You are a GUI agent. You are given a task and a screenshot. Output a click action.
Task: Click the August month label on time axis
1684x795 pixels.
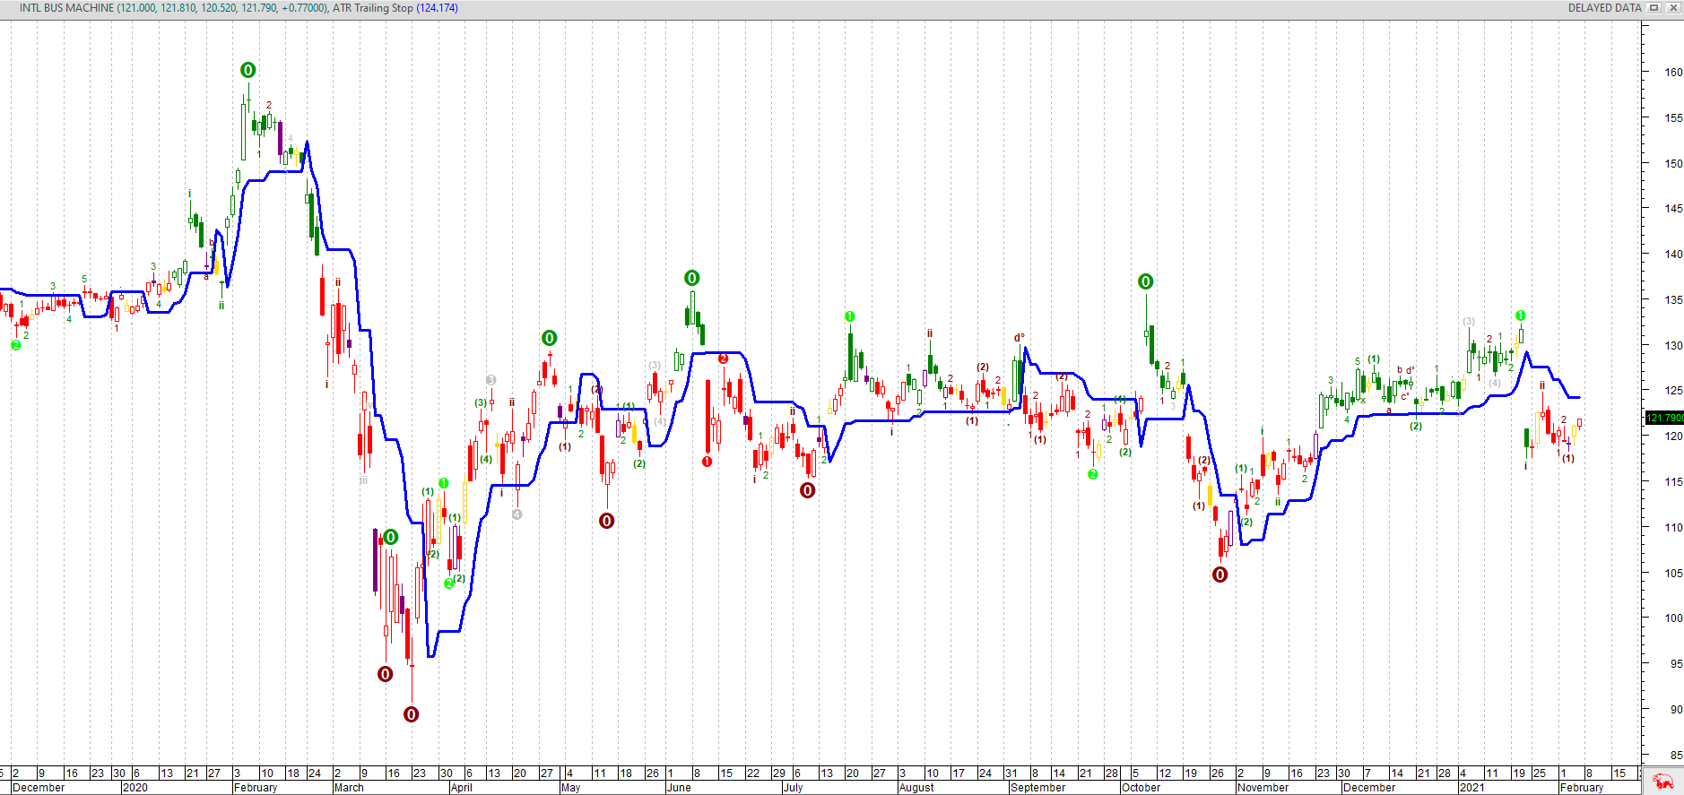point(916,788)
